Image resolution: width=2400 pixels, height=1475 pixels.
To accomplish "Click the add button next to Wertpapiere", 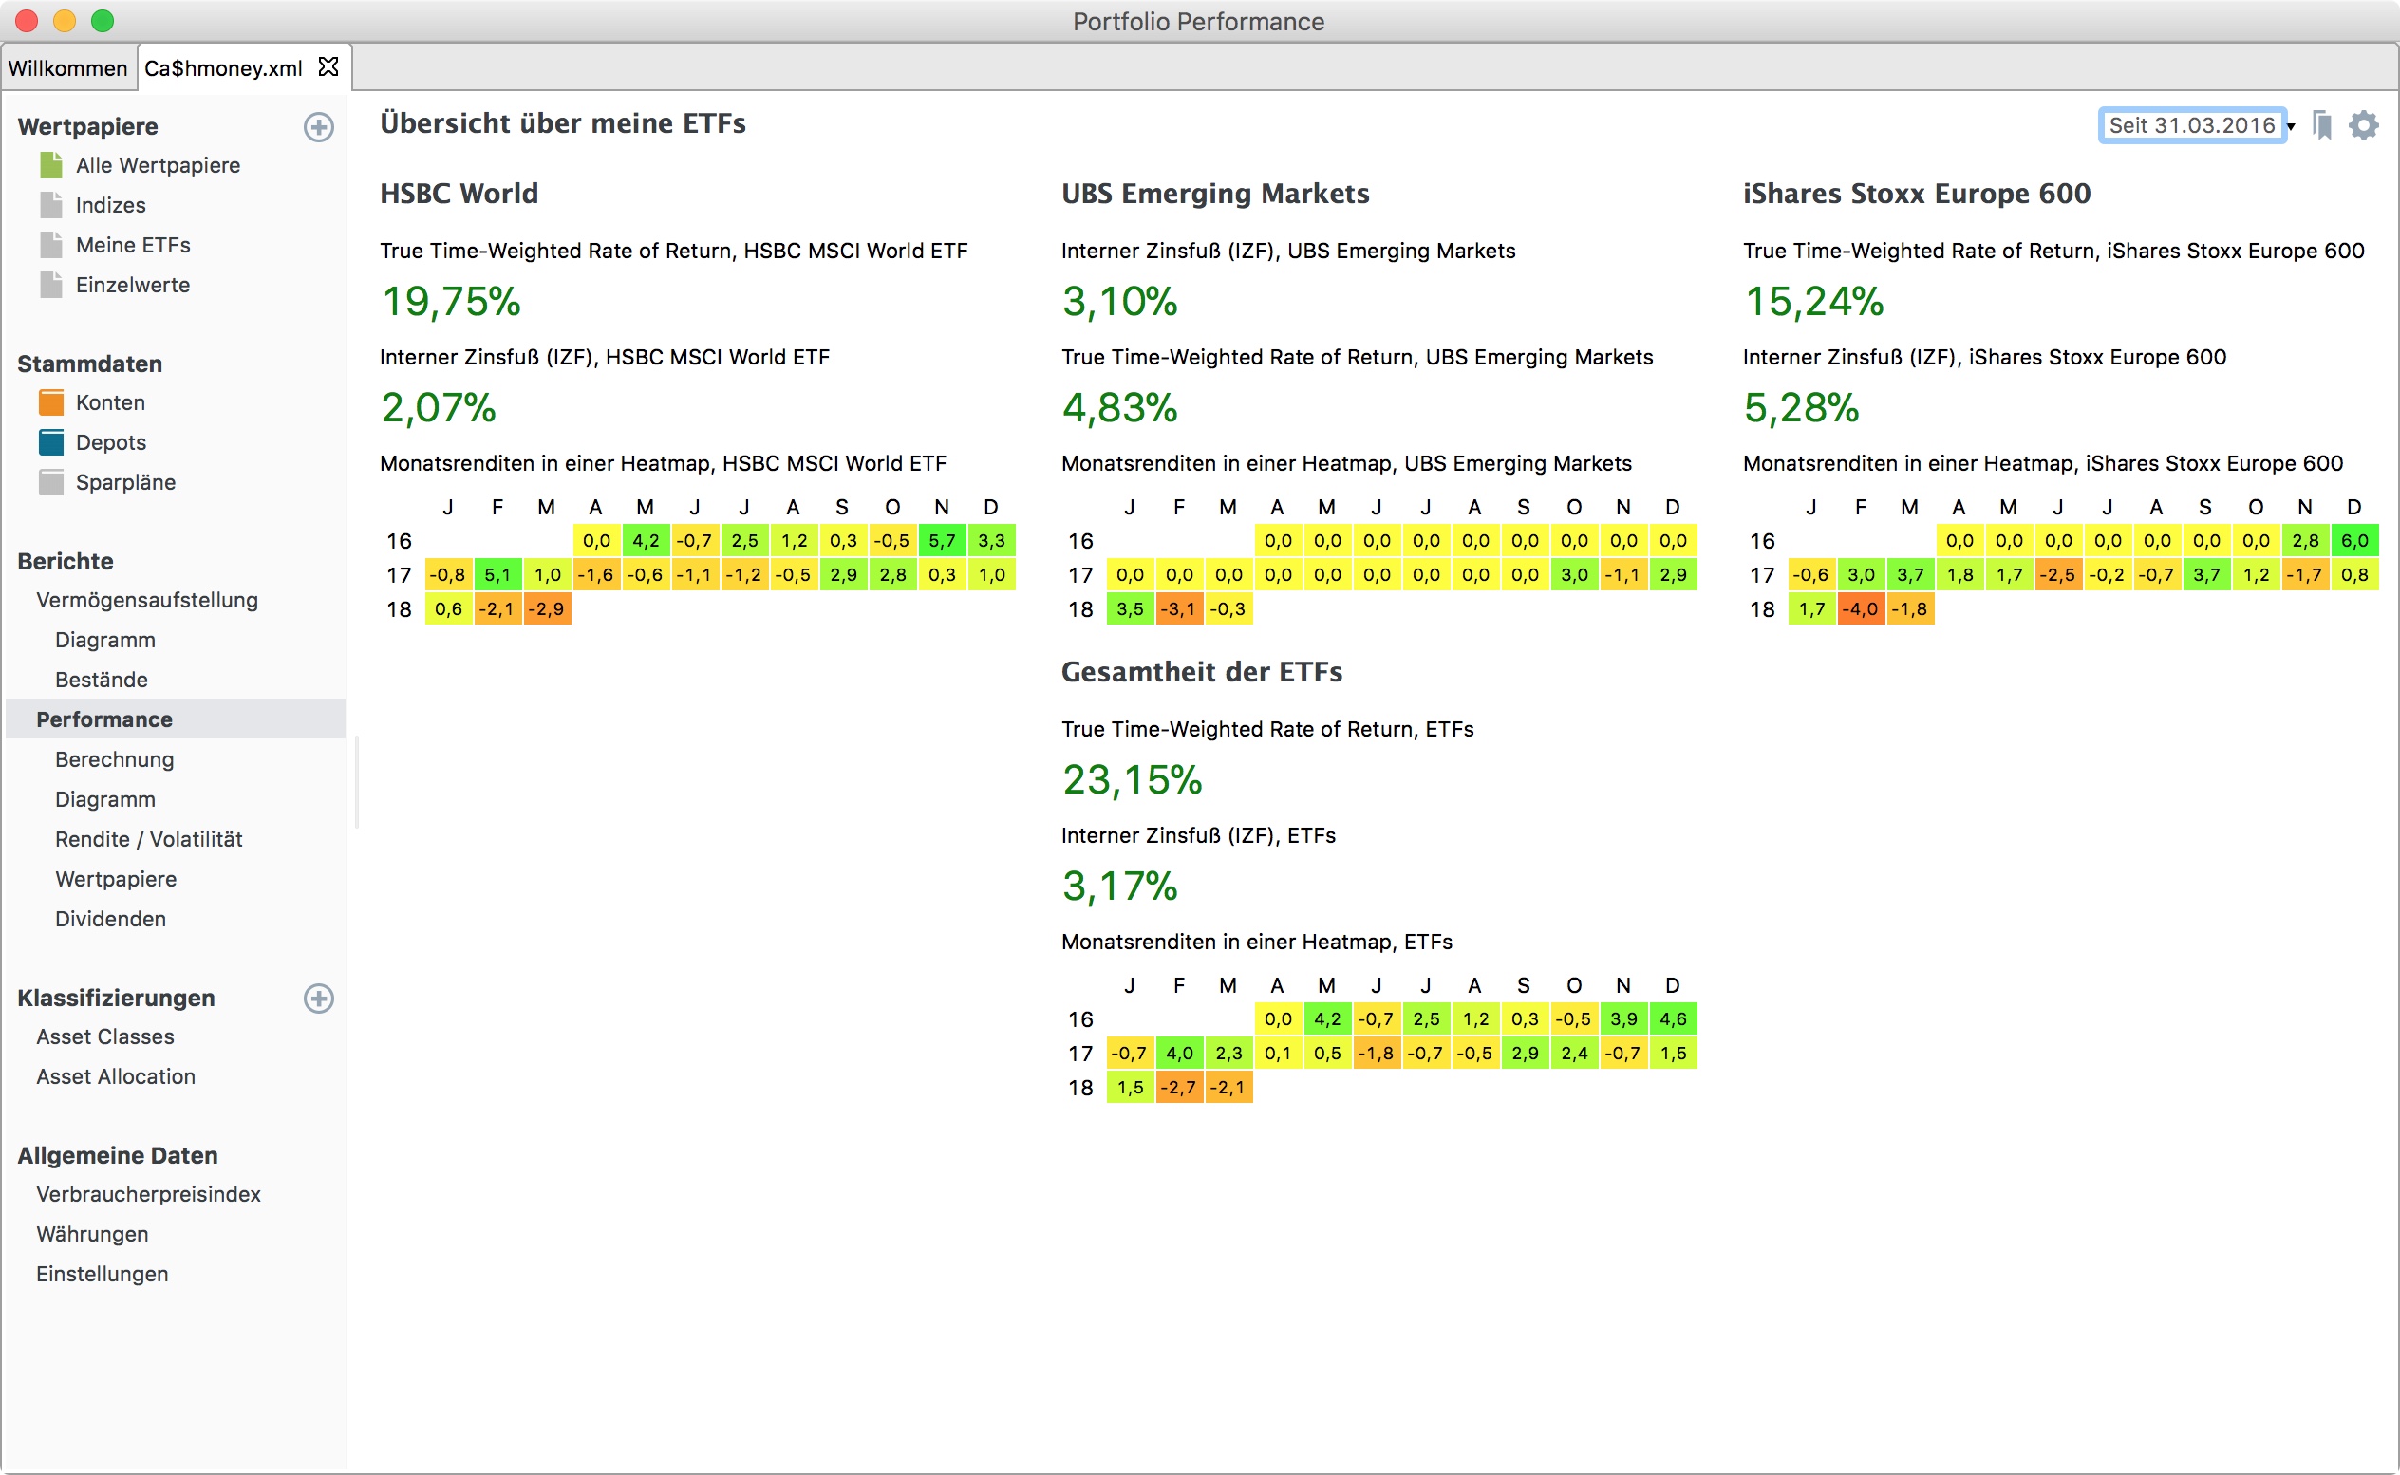I will pos(318,127).
